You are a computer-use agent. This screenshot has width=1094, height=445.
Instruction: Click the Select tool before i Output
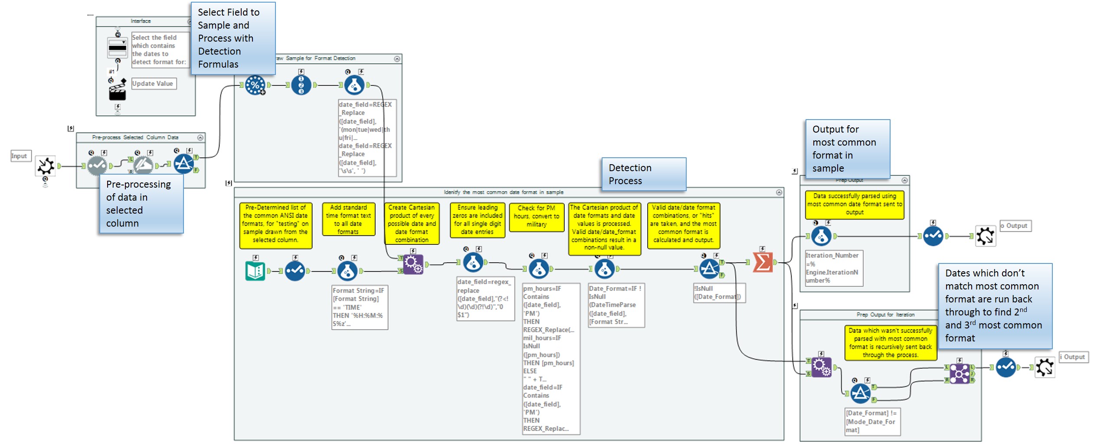click(x=1006, y=367)
